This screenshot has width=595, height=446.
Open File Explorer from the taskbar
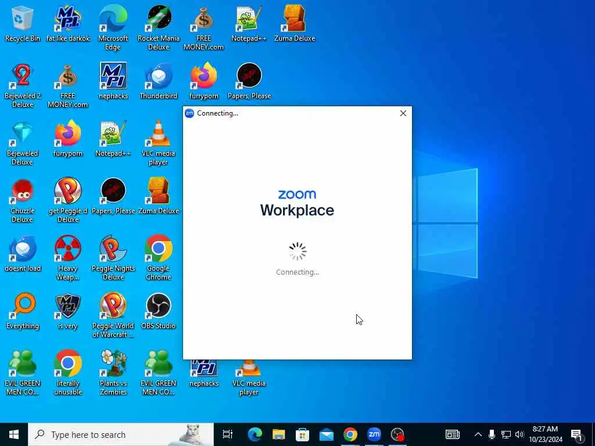(278, 434)
